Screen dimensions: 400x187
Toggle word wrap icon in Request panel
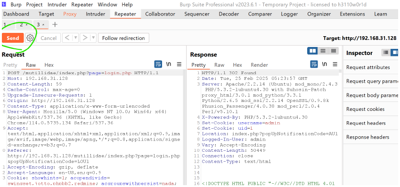click(158, 64)
